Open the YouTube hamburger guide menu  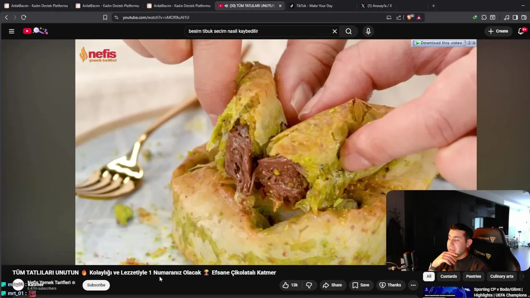12,31
